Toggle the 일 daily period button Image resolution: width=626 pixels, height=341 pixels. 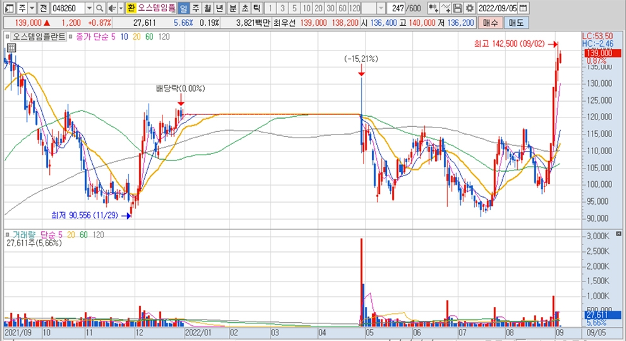click(183, 8)
